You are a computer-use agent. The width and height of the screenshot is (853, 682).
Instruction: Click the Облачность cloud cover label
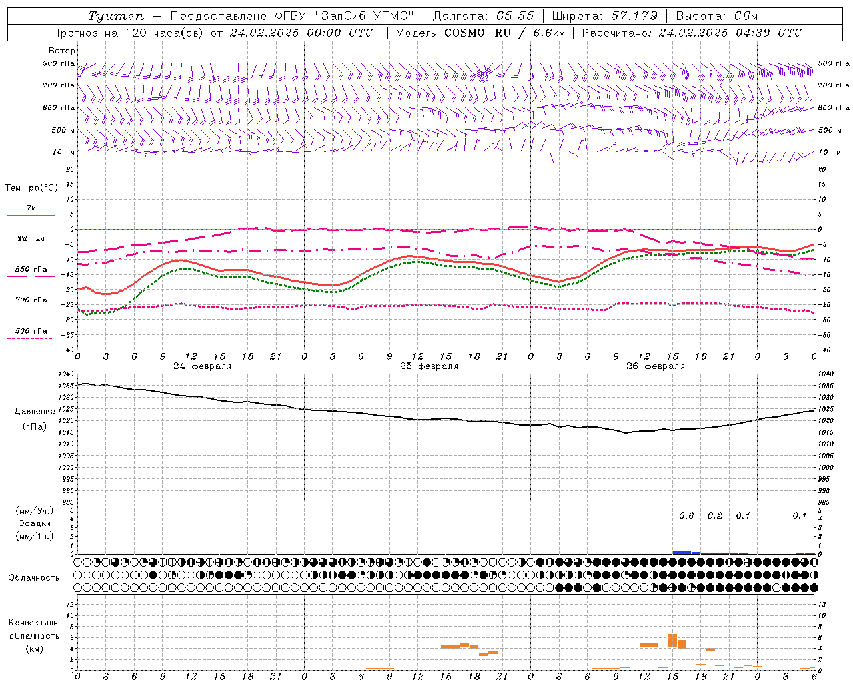(x=33, y=578)
